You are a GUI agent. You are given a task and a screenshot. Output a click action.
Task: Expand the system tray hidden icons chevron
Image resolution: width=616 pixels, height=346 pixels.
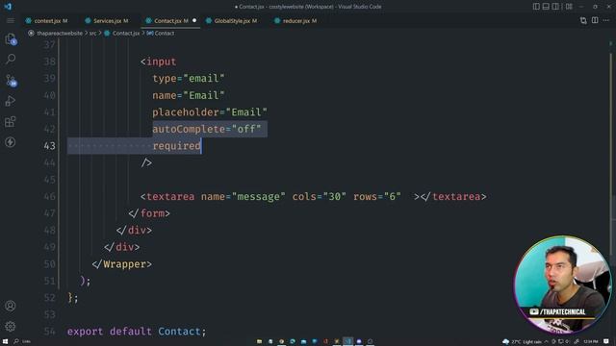click(547, 342)
